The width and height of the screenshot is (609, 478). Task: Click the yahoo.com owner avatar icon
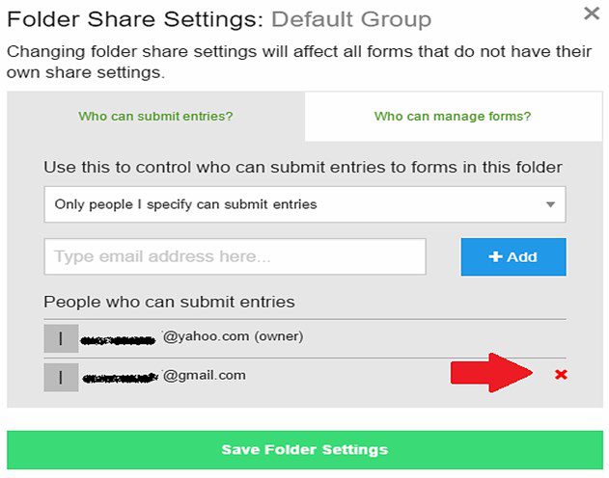click(61, 338)
